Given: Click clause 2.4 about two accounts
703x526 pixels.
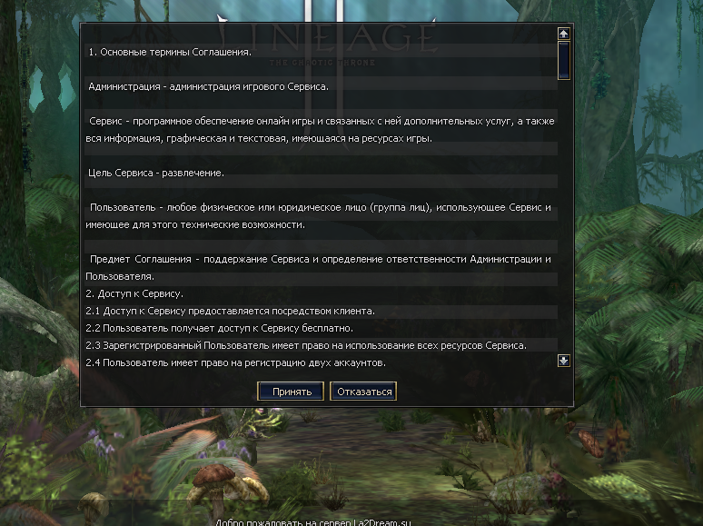Looking at the screenshot, I should pos(236,362).
